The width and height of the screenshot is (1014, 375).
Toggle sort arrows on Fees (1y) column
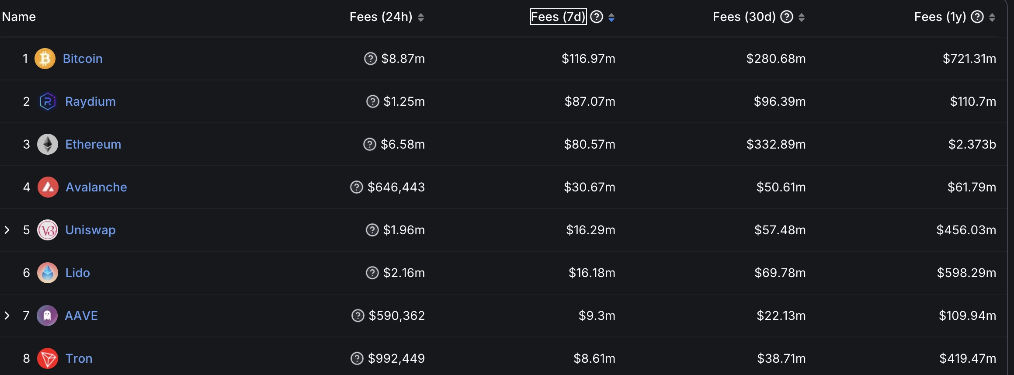(x=992, y=17)
